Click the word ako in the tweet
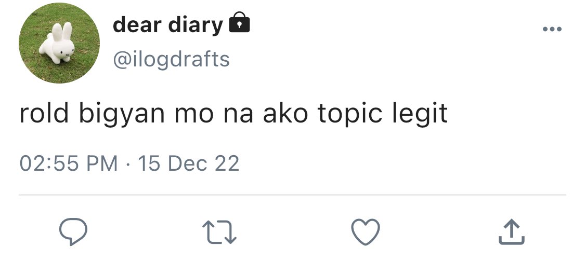Viewport: 585px width, 260px height. click(285, 113)
